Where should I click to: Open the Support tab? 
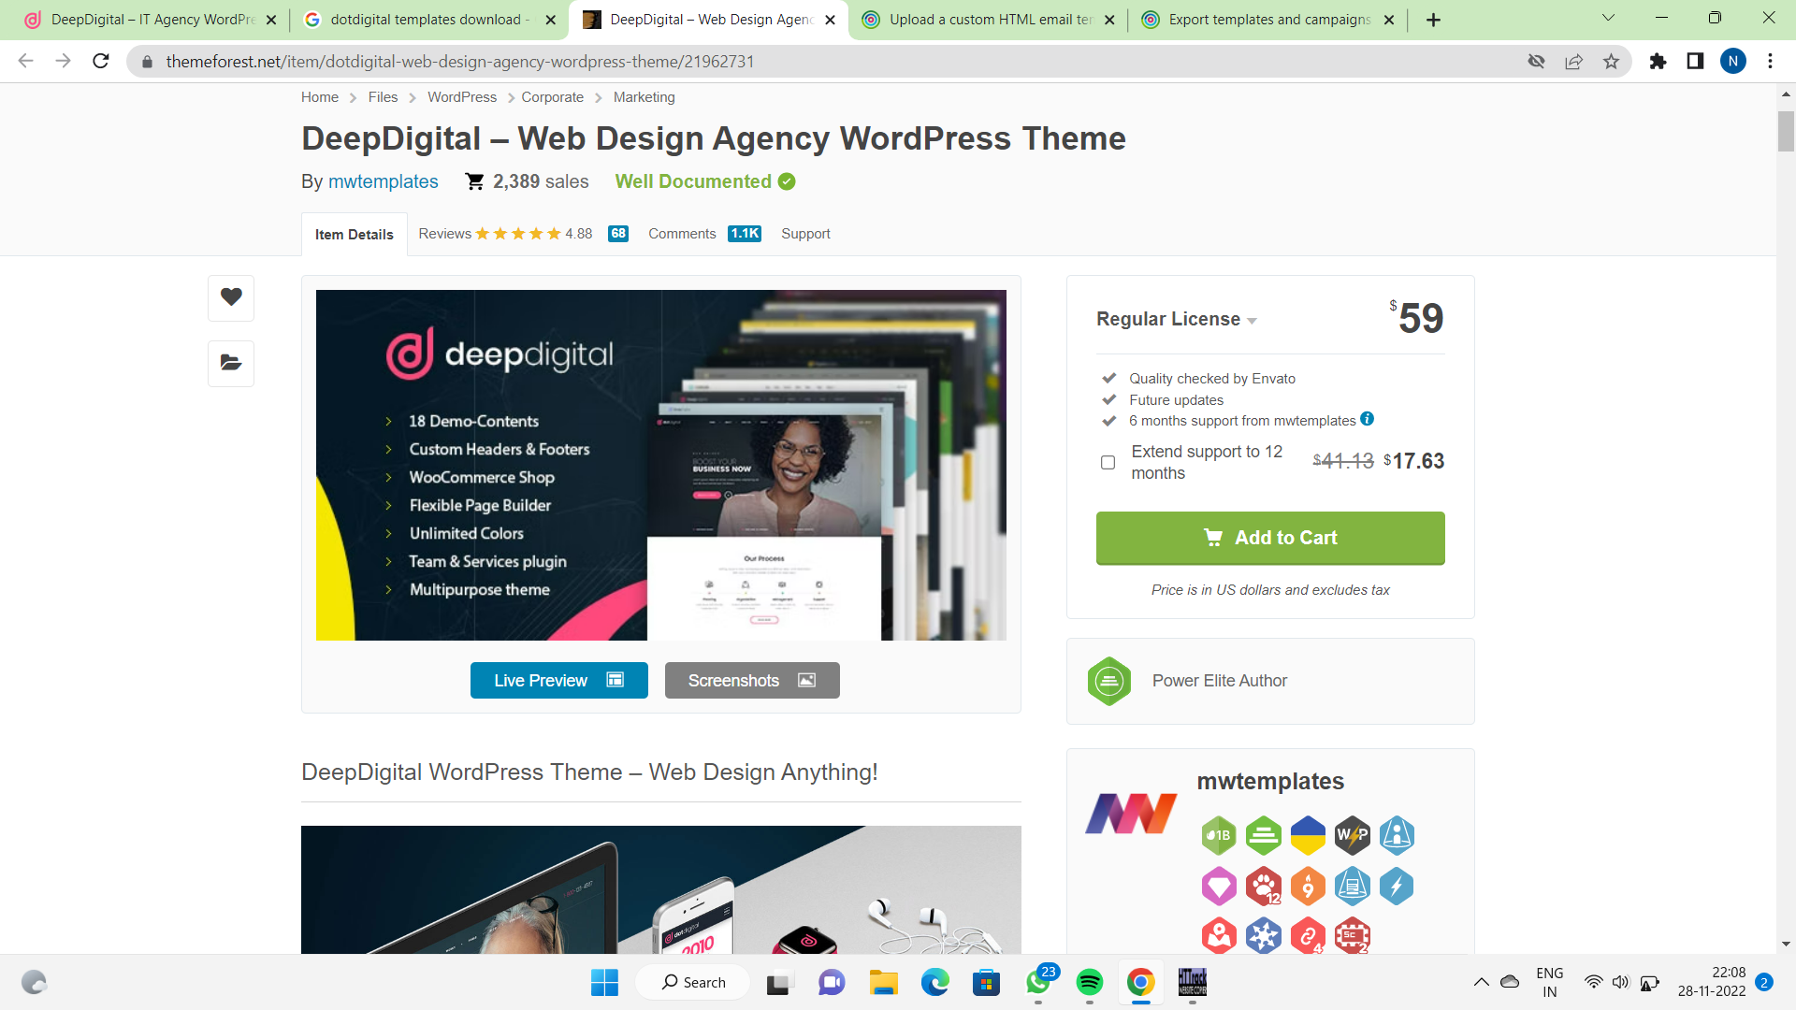click(805, 234)
